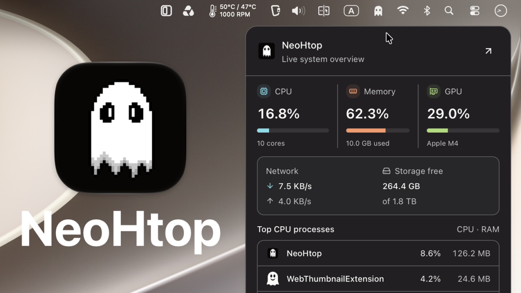Click the network upload arrow icon
521x293 pixels.
270,201
